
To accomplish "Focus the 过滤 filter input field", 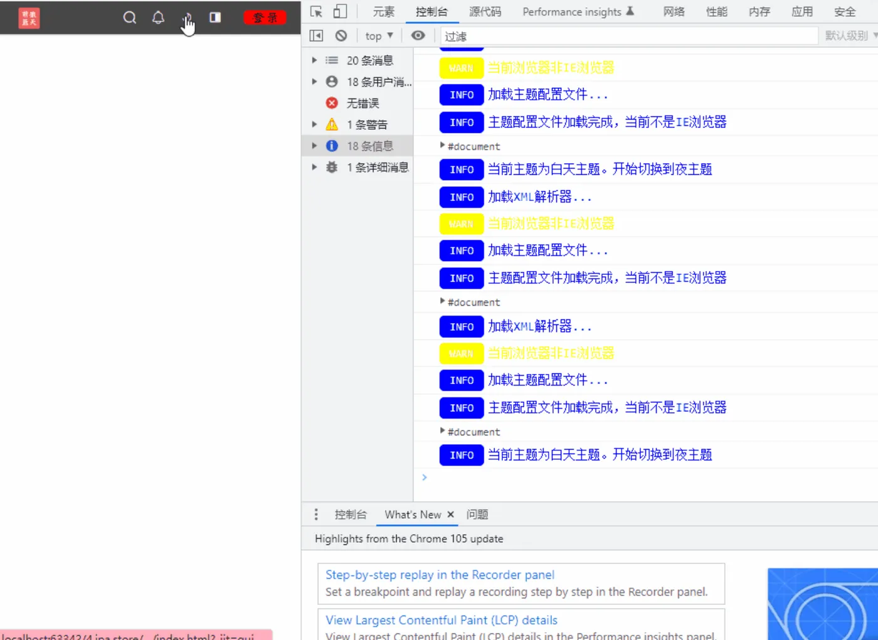I will [x=629, y=36].
